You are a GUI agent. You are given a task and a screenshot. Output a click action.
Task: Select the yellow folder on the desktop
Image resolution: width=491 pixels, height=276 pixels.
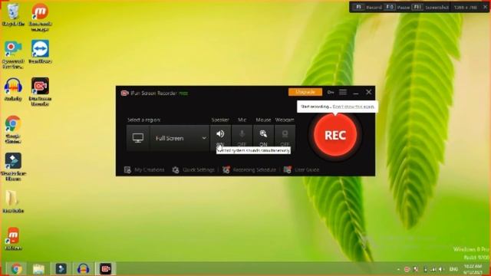[x=13, y=201]
